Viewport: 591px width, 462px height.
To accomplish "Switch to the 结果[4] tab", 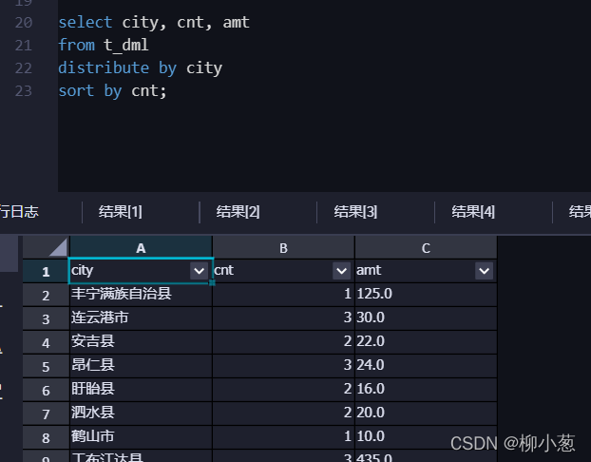I will click(x=473, y=212).
